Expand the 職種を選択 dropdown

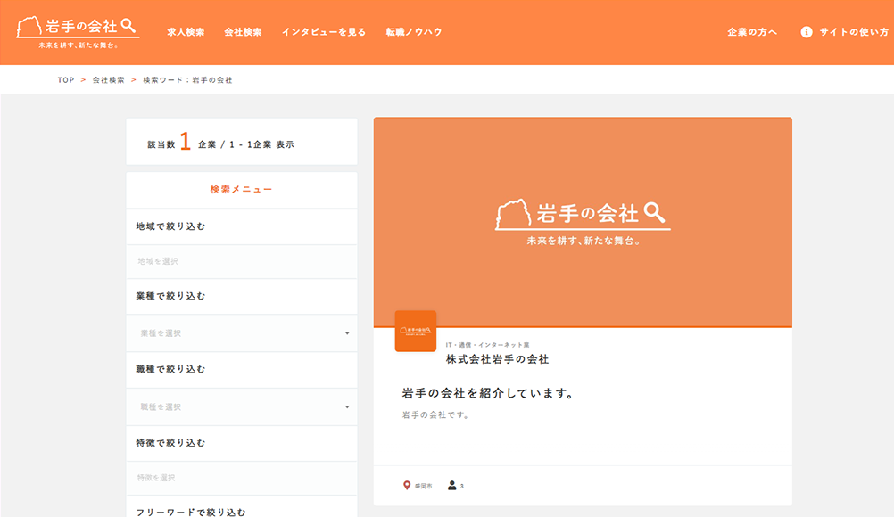point(242,406)
